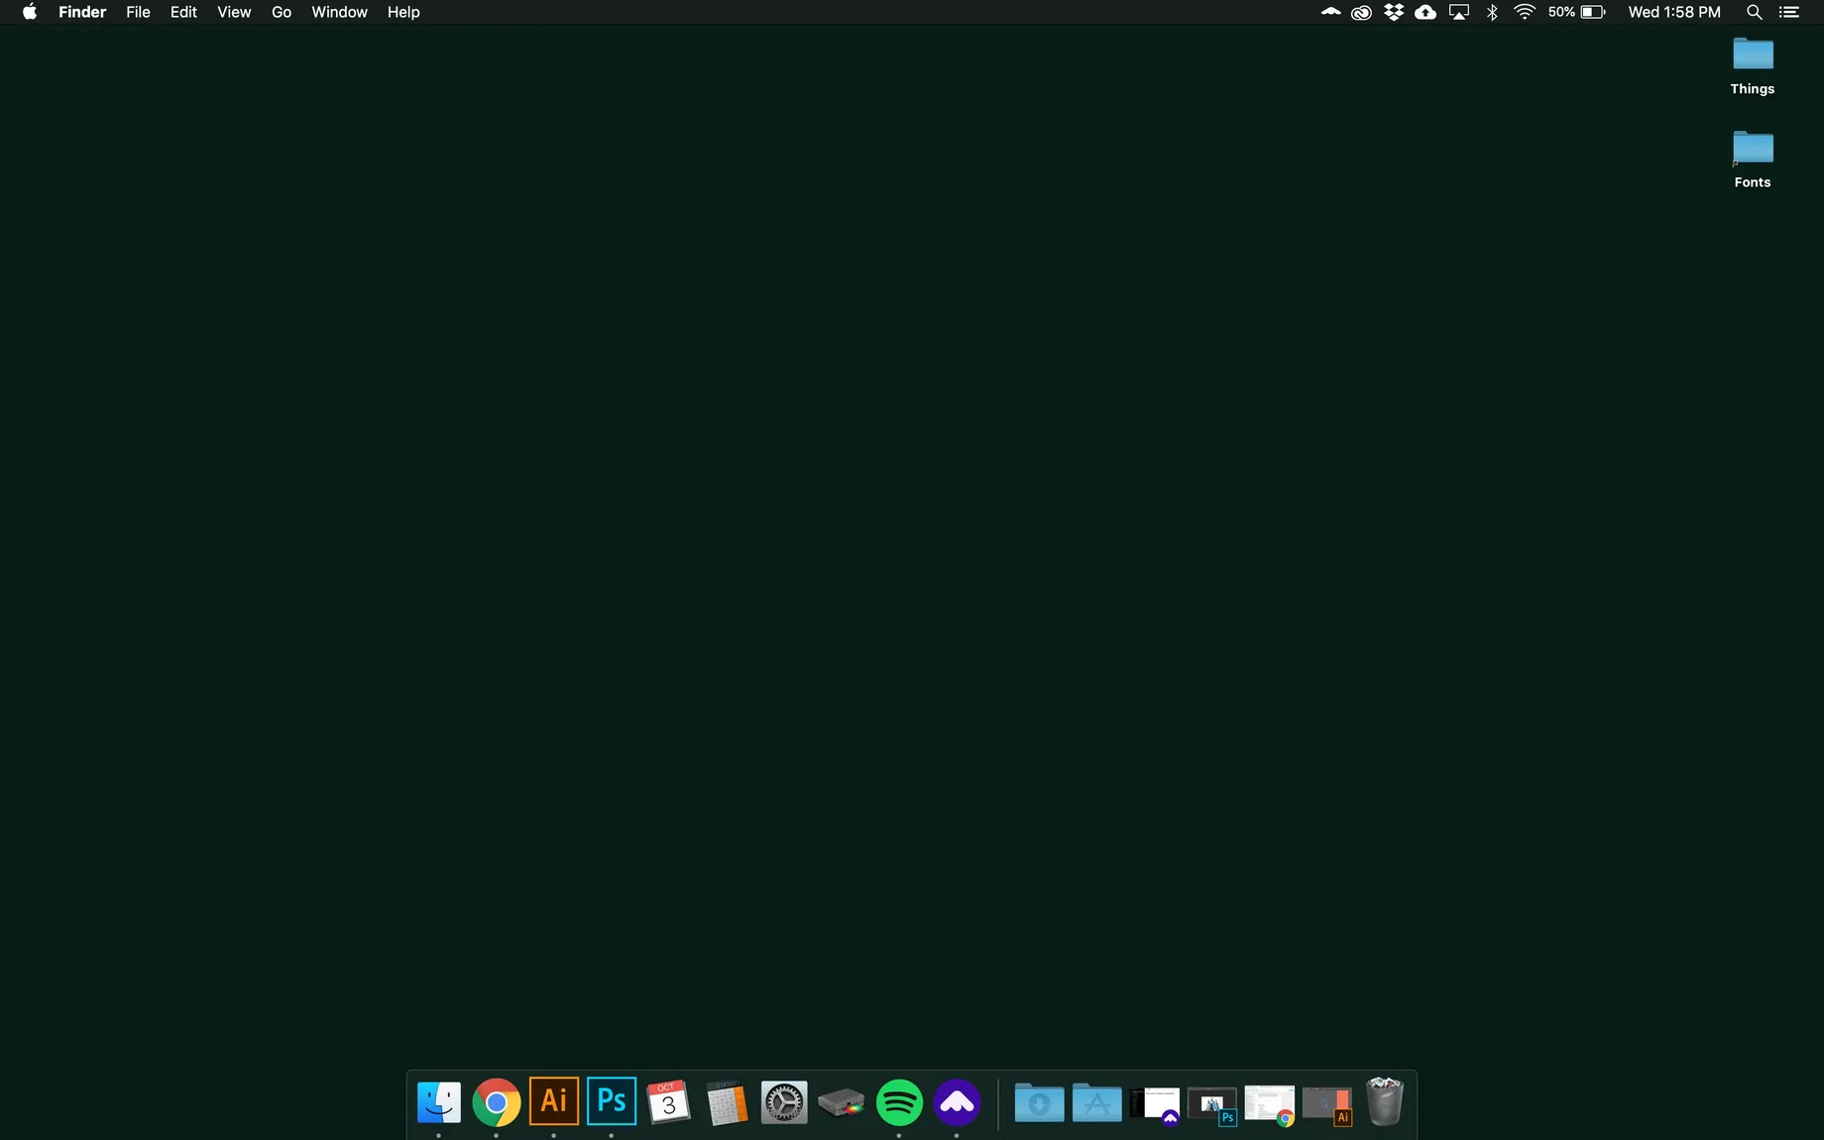Screen dimensions: 1824x1140
Task: Show battery status at 50%
Action: pyautogui.click(x=1576, y=12)
